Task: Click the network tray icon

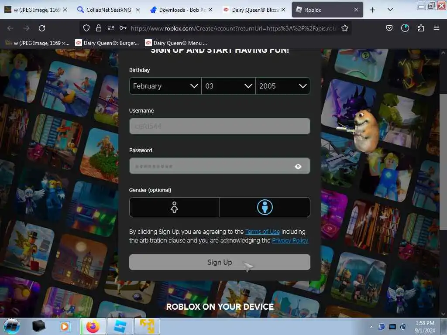Action: click(x=392, y=327)
